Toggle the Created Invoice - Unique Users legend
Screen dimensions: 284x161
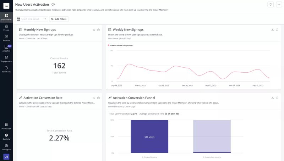point(121,45)
